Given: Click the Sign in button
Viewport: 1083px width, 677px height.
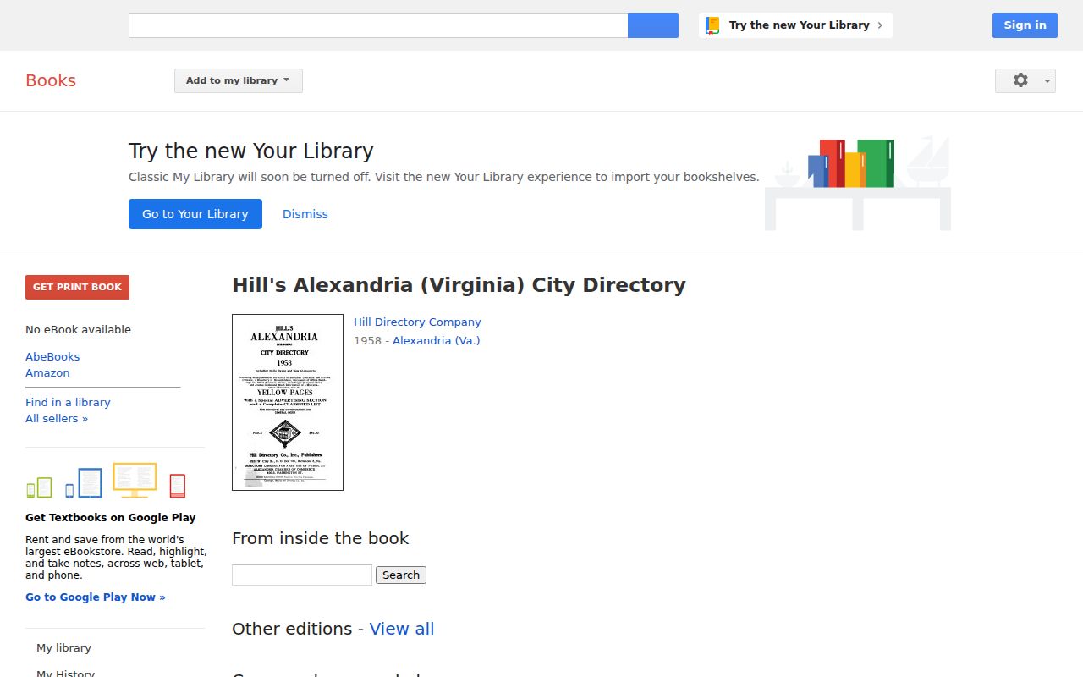Looking at the screenshot, I should coord(1025,25).
